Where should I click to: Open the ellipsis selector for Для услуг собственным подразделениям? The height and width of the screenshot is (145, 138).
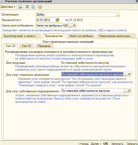pyautogui.click(x=125, y=91)
